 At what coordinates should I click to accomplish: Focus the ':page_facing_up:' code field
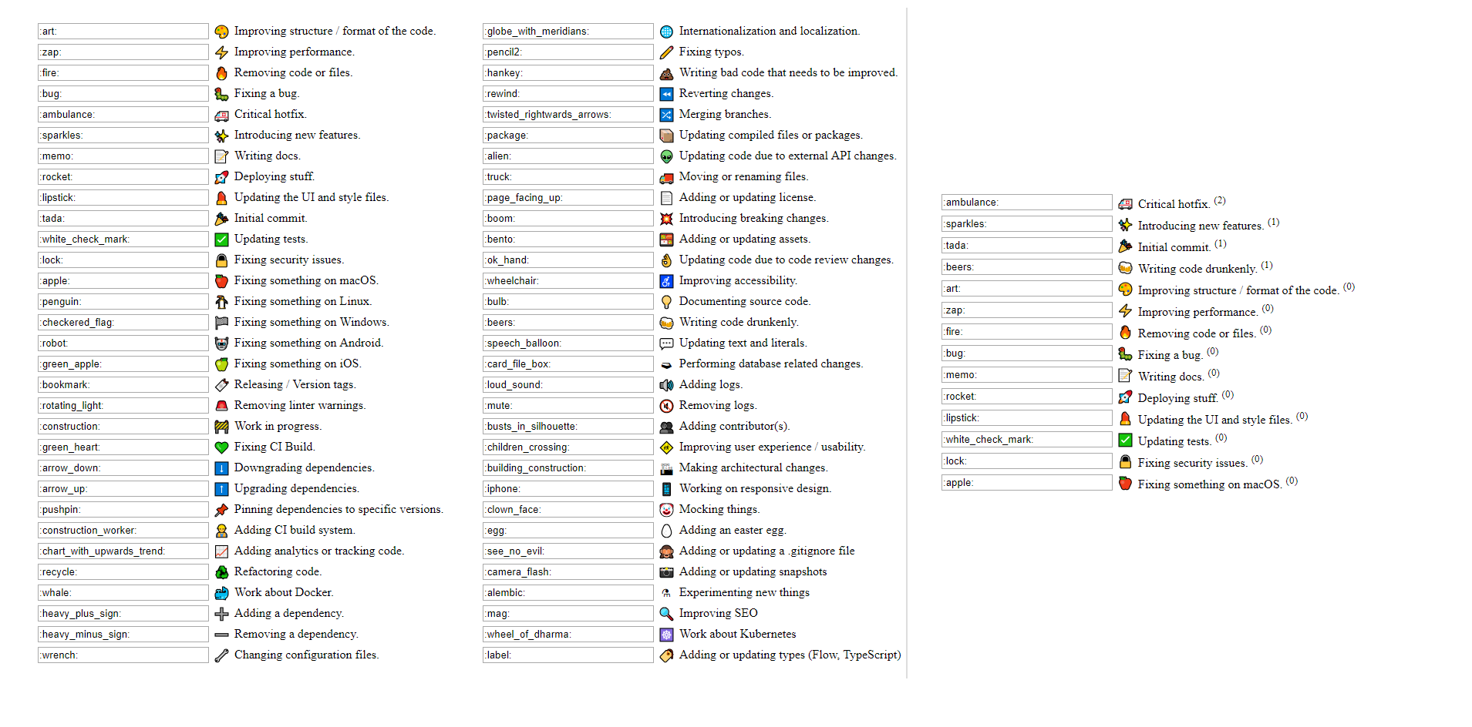(x=568, y=198)
